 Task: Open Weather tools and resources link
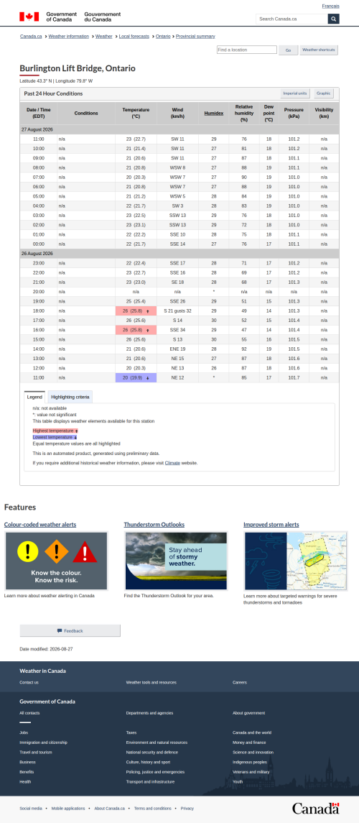(151, 682)
